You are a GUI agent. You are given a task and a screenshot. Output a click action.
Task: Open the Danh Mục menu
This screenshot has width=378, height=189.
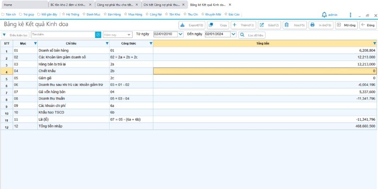[x=91, y=15]
